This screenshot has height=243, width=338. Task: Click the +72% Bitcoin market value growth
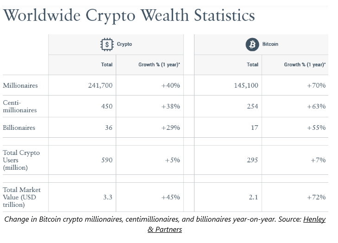[x=316, y=197]
